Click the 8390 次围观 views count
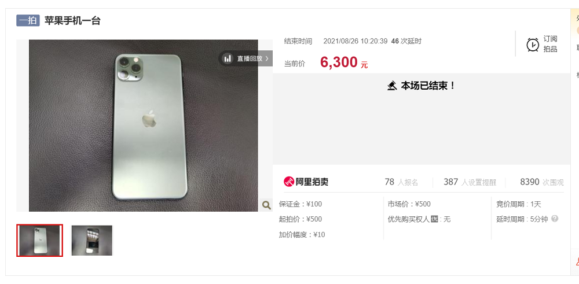Image resolution: width=579 pixels, height=284 pixels. click(x=542, y=182)
